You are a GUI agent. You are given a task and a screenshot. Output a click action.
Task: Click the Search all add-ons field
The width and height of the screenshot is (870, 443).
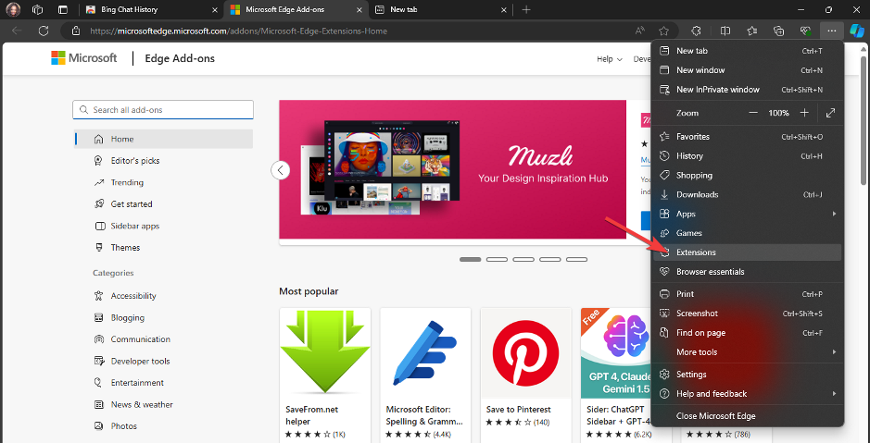163,110
